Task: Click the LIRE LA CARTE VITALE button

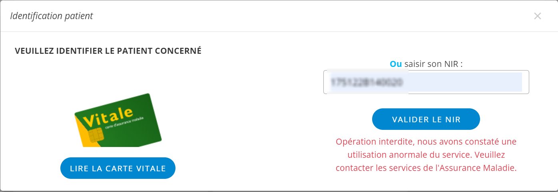Action: click(118, 168)
